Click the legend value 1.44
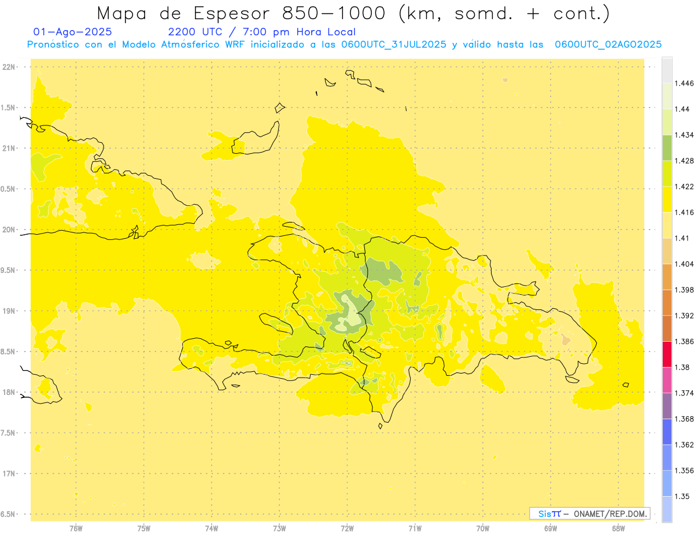Viewport: 694px width, 536px height. click(682, 109)
